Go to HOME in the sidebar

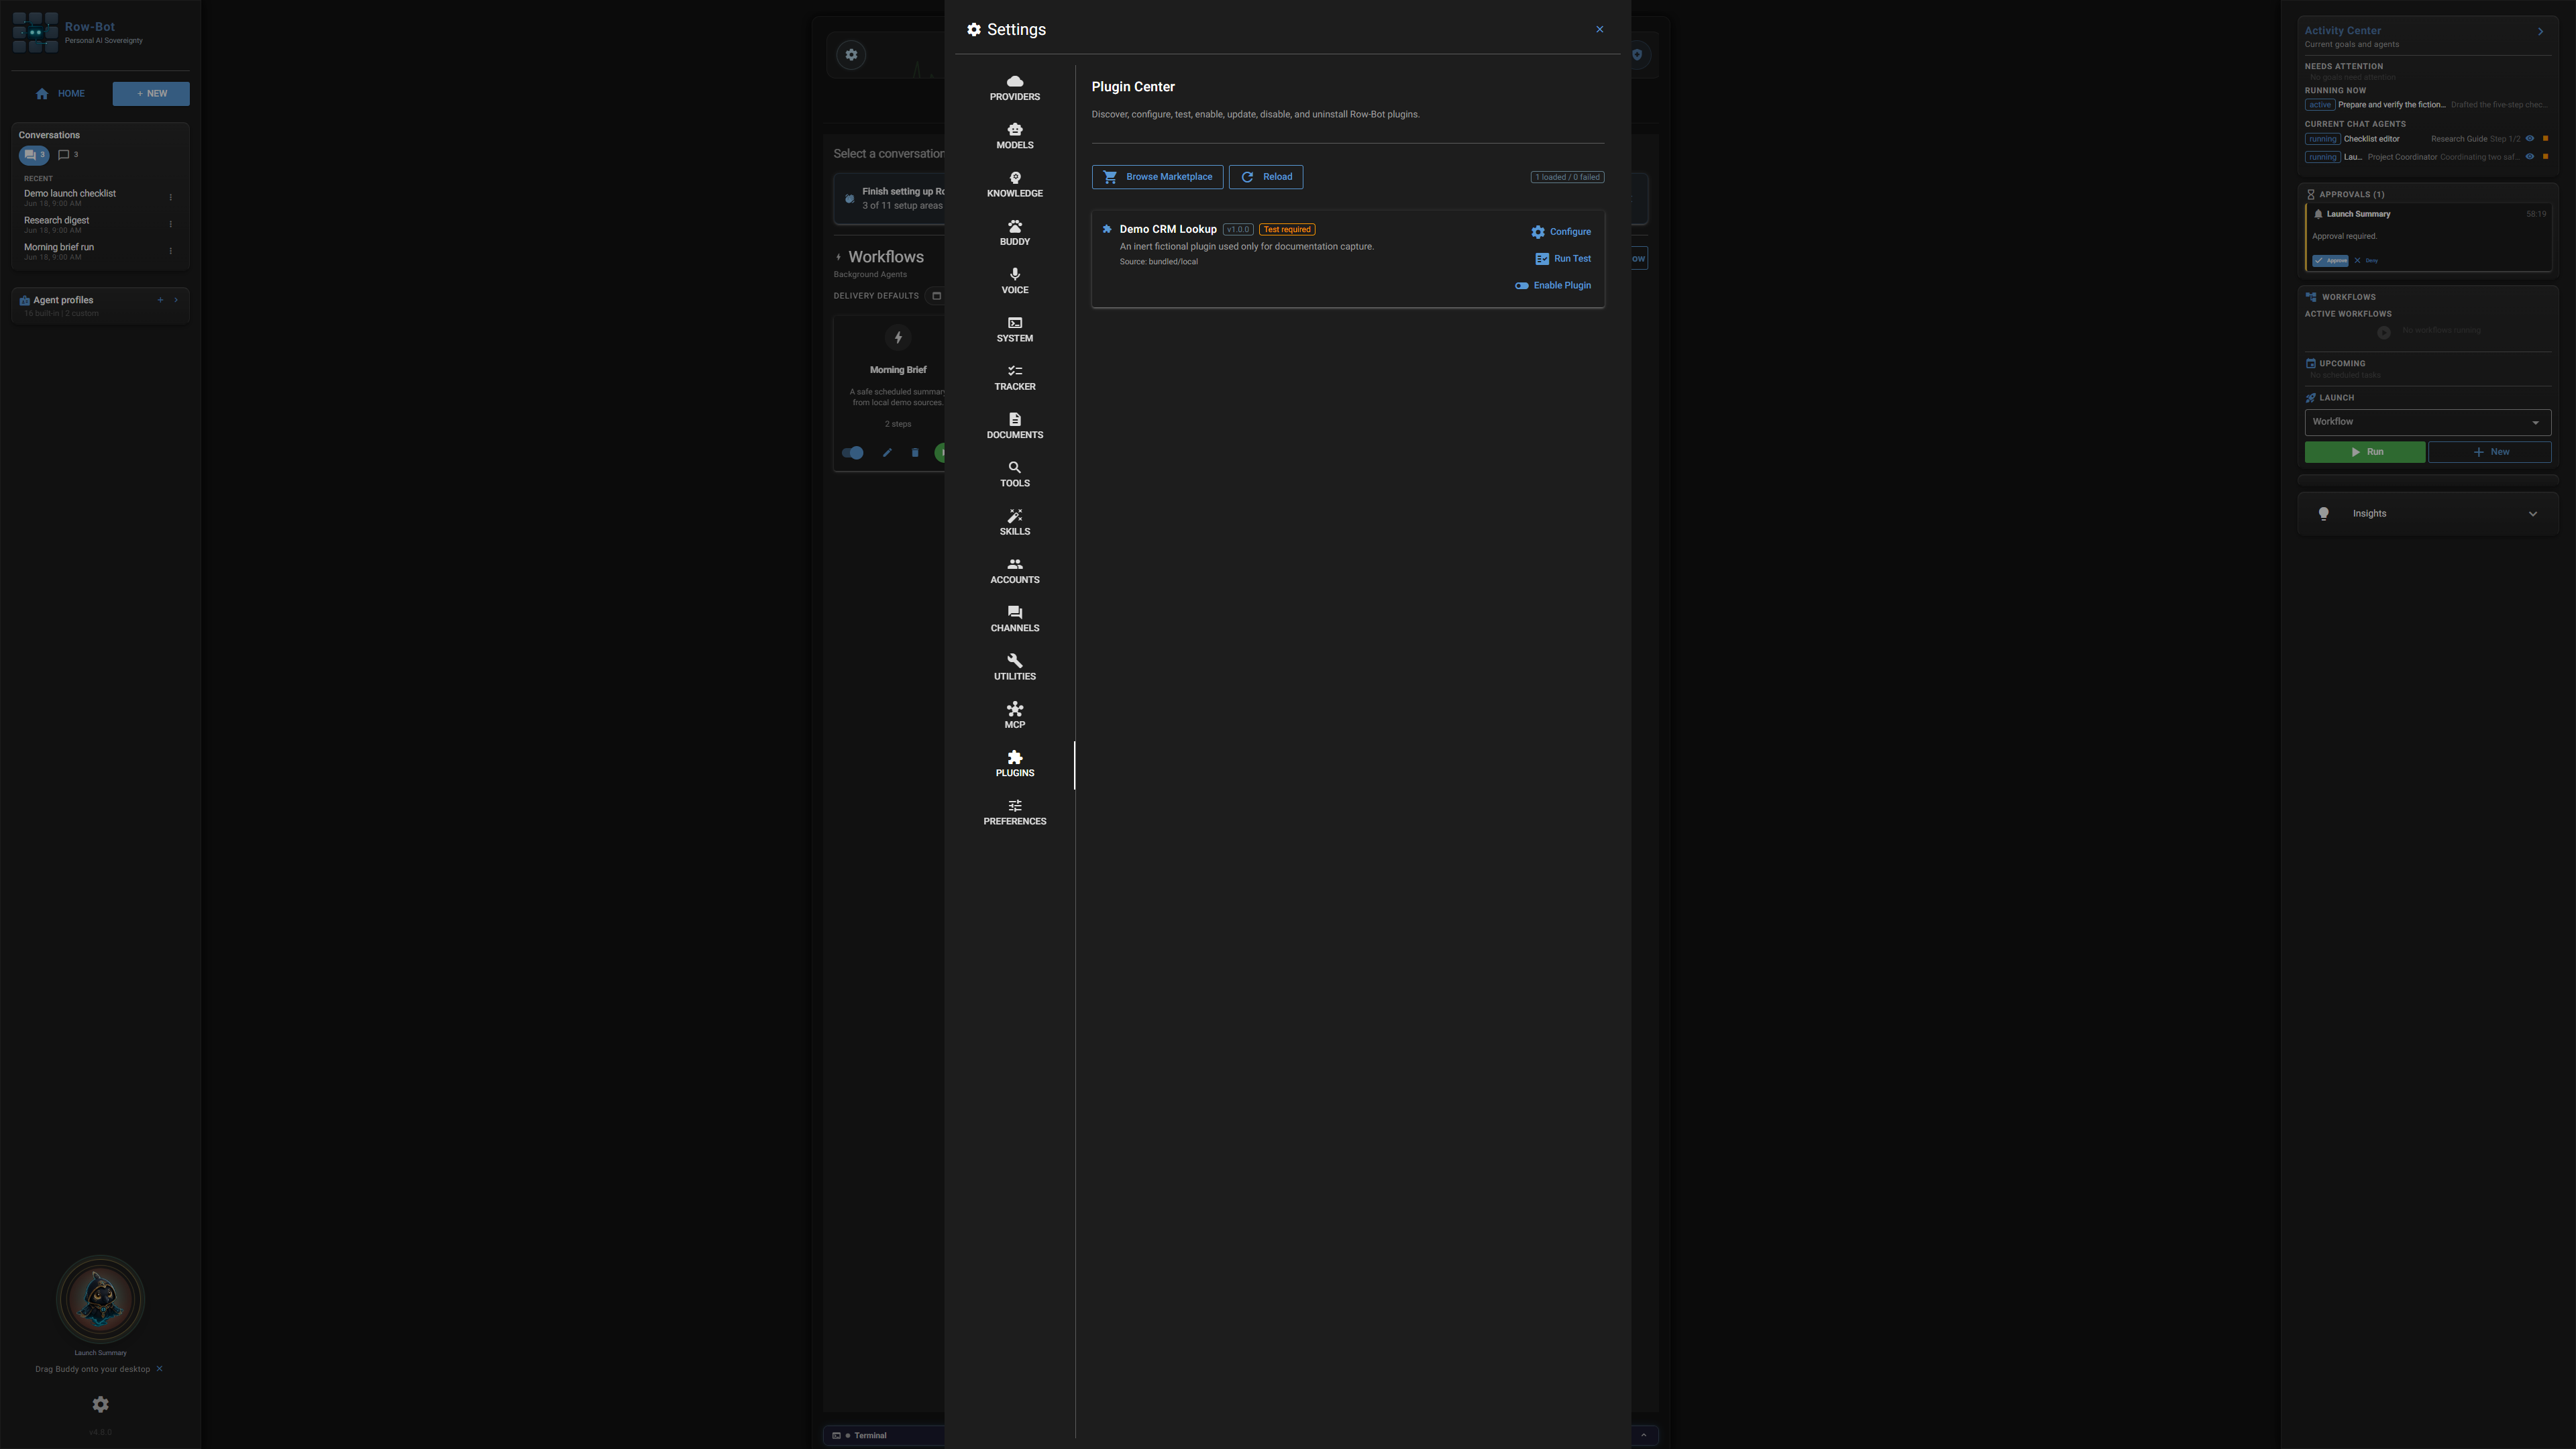[x=60, y=94]
